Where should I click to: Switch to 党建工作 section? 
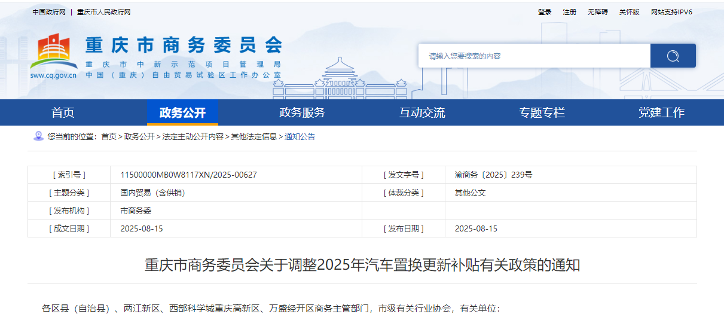661,112
